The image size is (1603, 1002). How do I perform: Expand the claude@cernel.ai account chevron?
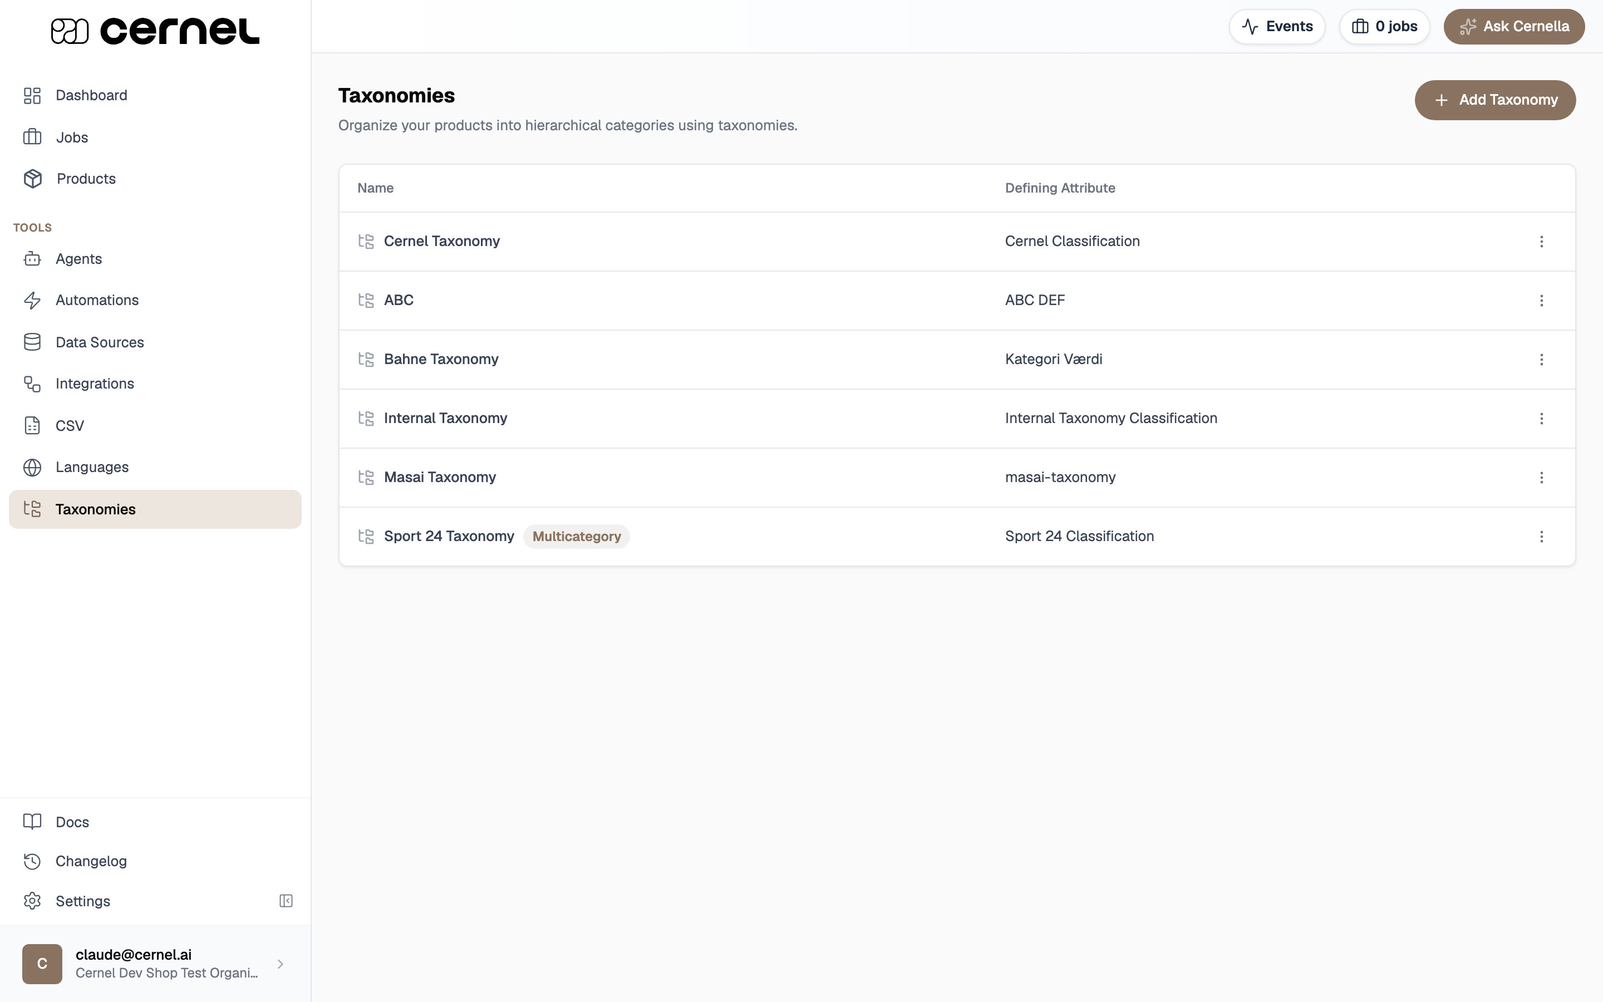[x=280, y=964]
